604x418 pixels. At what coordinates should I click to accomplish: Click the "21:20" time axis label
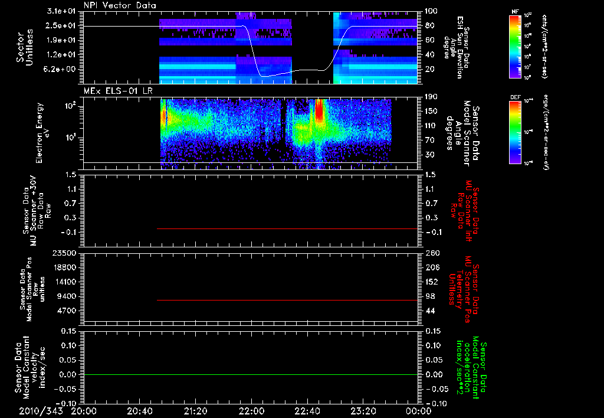click(x=195, y=411)
